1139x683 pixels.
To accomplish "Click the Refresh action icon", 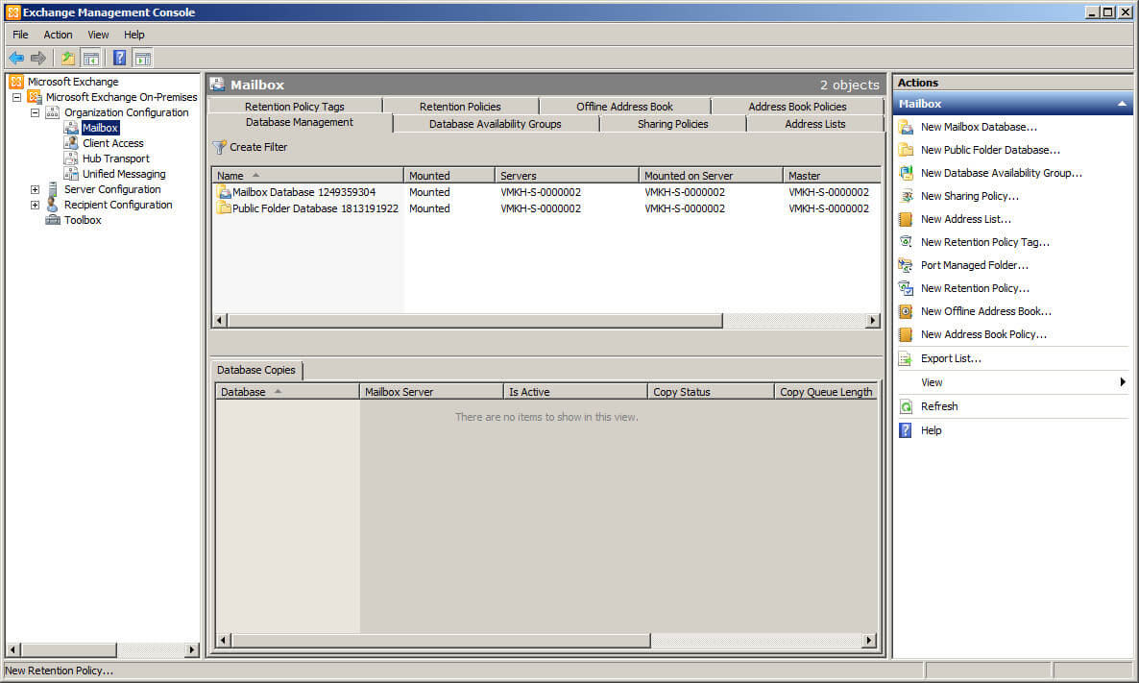I will 906,406.
